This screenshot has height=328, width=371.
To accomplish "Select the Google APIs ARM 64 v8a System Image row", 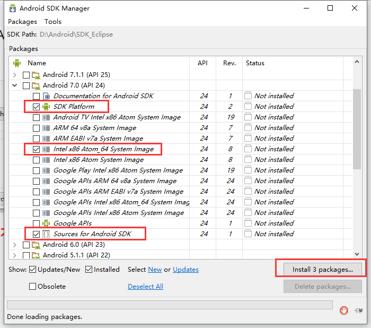I will coord(181,181).
